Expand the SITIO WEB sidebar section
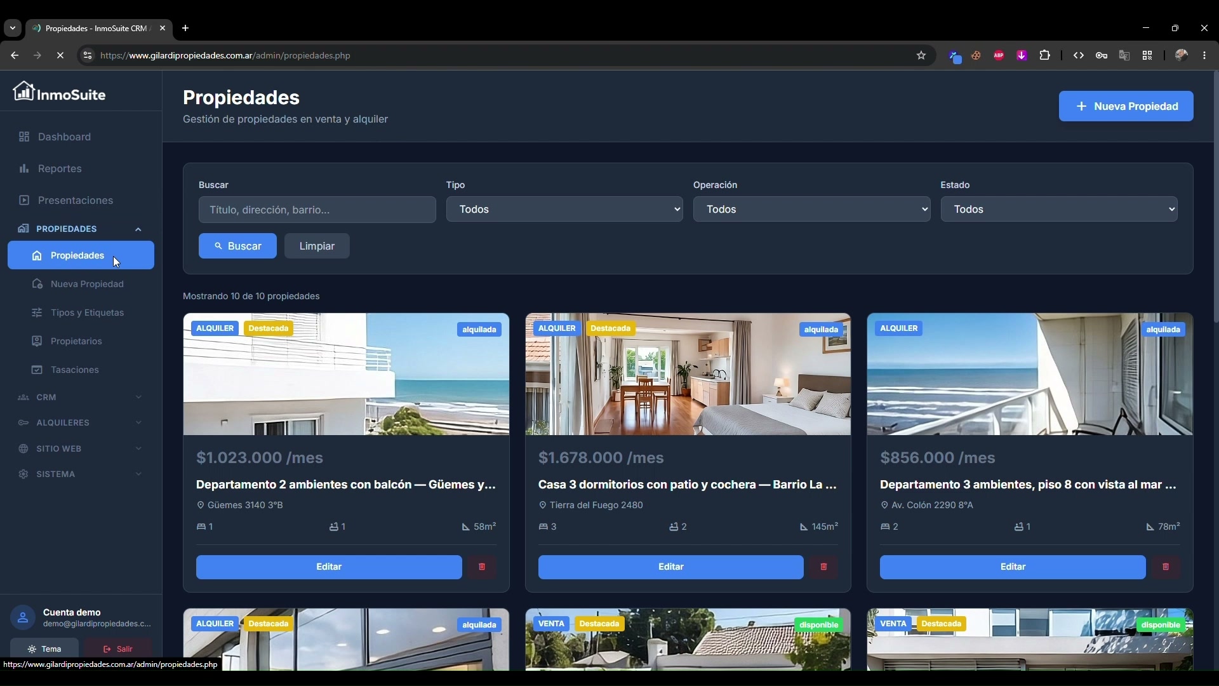This screenshot has width=1219, height=686. coord(81,449)
